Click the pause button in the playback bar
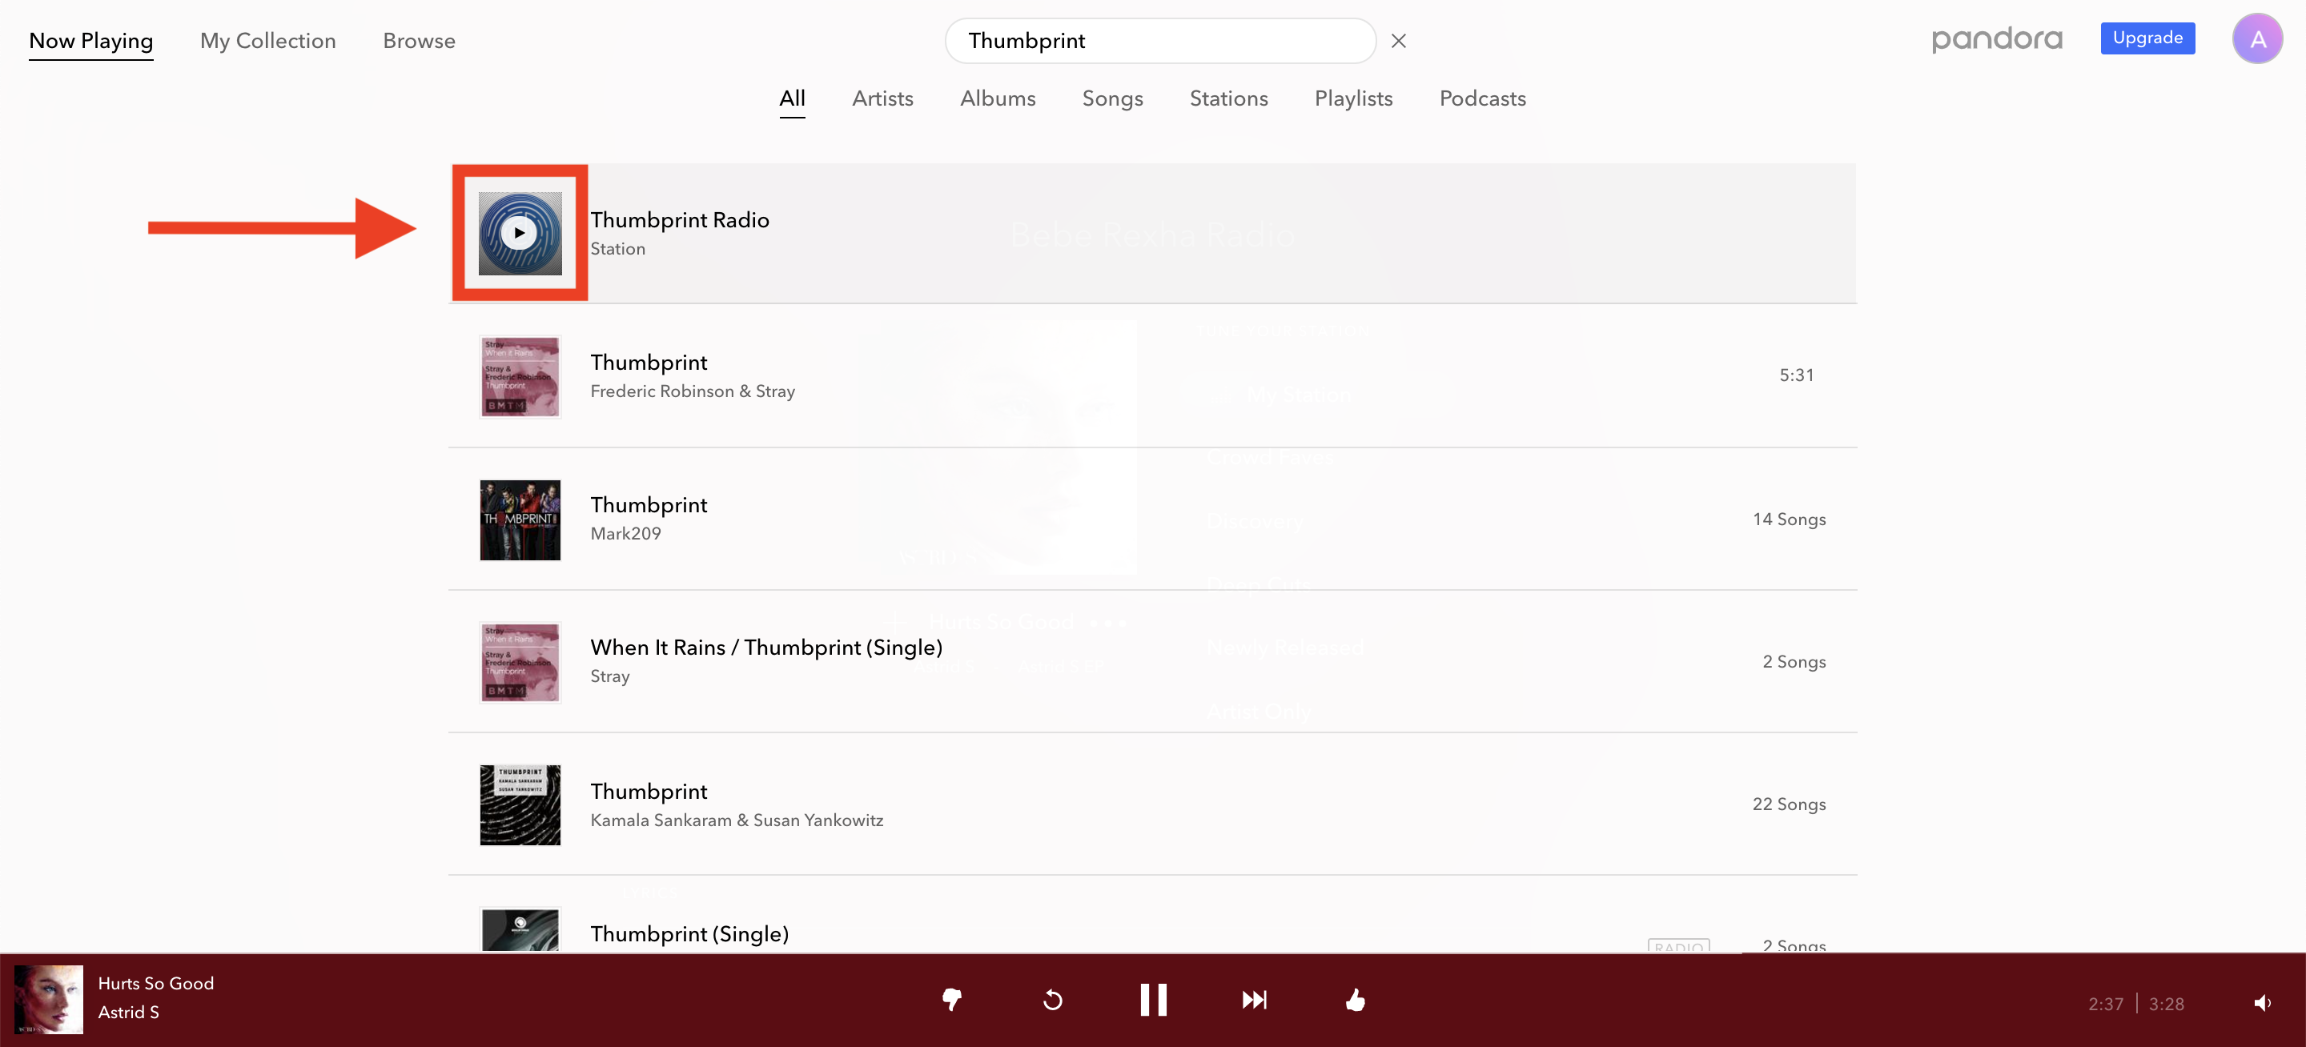Image resolution: width=2306 pixels, height=1047 pixels. [x=1153, y=1001]
